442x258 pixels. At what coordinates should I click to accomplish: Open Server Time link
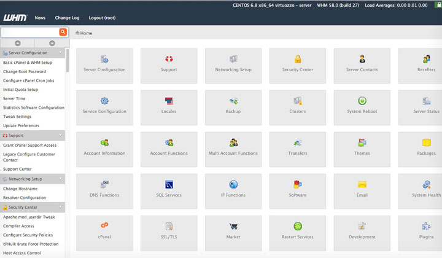pos(14,99)
